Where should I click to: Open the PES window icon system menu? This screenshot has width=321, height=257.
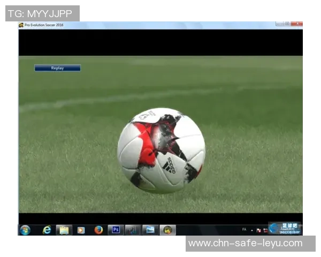pyautogui.click(x=21, y=25)
